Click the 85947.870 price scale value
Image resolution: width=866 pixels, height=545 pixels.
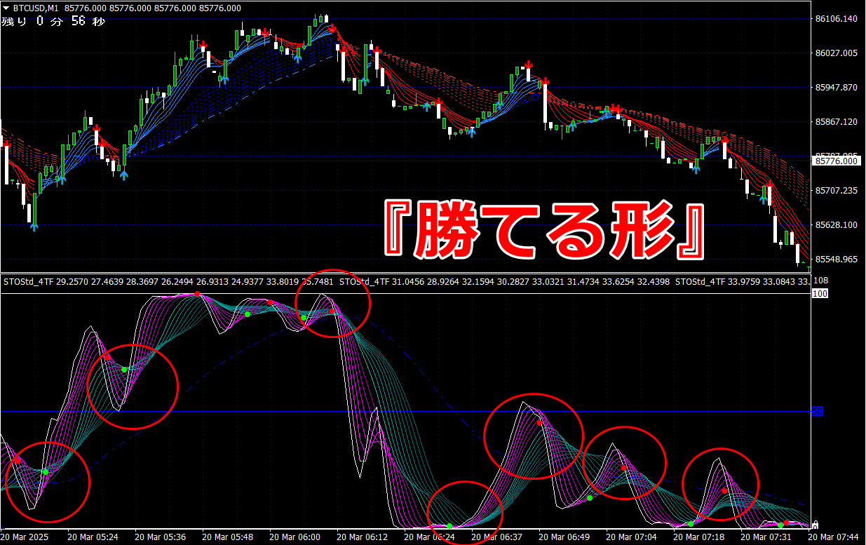837,88
